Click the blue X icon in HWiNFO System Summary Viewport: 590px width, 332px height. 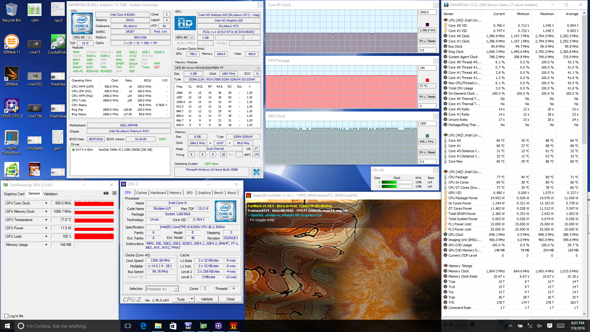[x=256, y=172]
